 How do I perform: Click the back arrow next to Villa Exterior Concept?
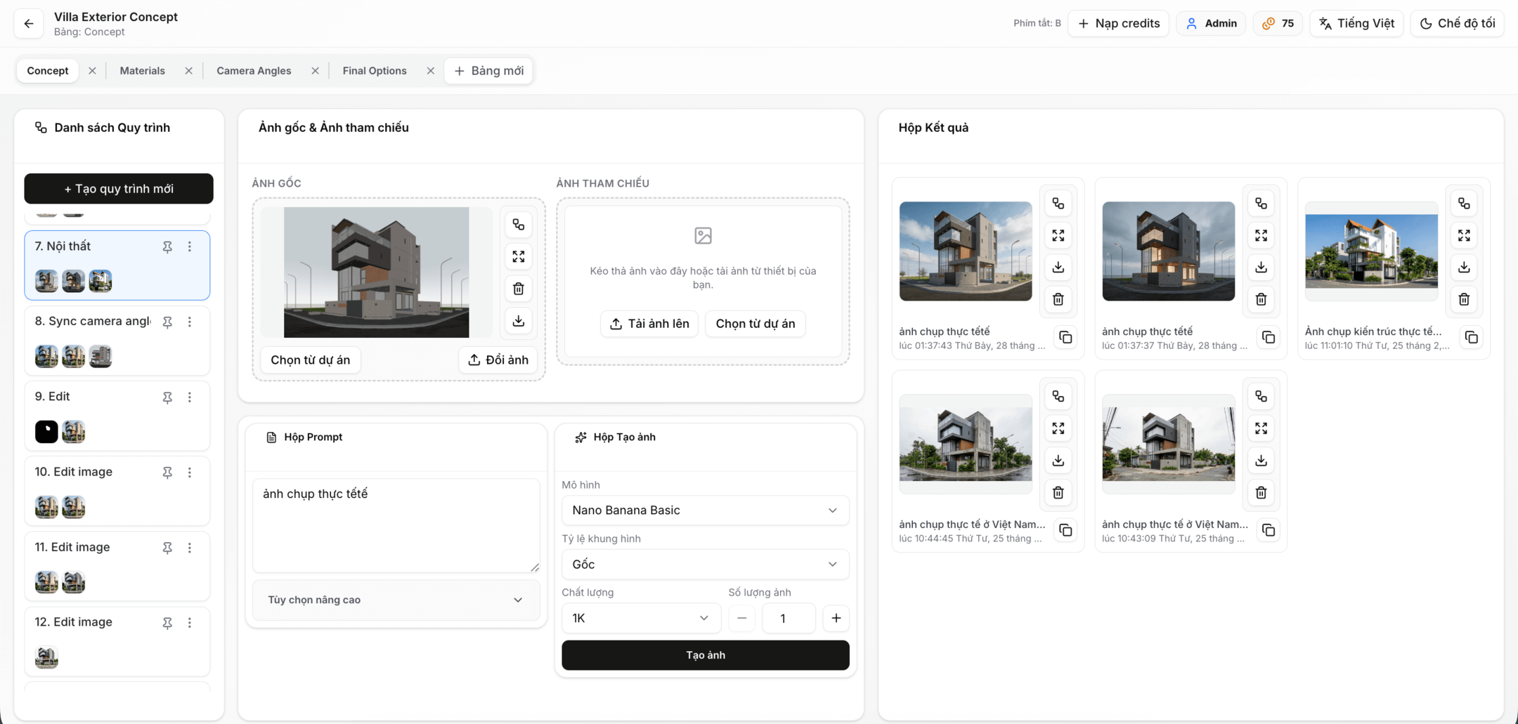(29, 24)
